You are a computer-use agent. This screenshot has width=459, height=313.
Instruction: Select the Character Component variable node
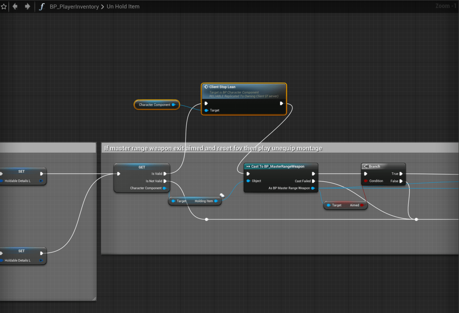(154, 105)
